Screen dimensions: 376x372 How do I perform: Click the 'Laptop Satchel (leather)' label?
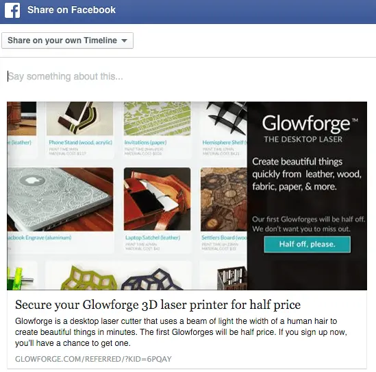(x=153, y=237)
